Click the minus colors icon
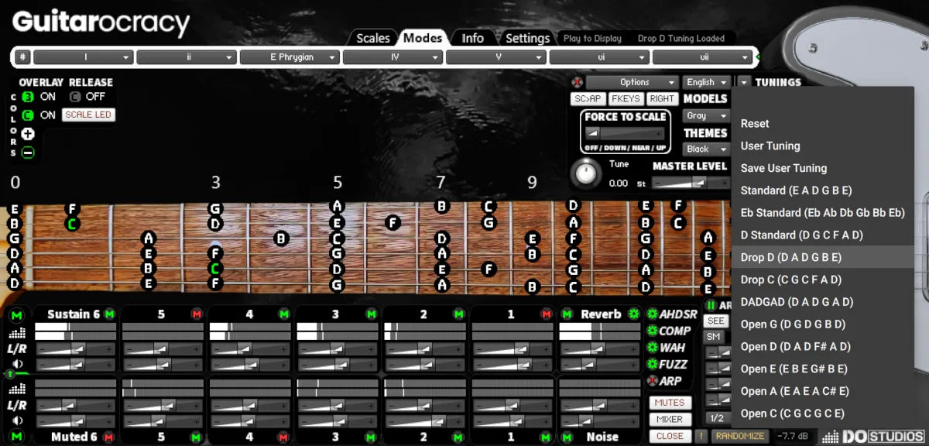The height and width of the screenshot is (446, 929). 28,153
